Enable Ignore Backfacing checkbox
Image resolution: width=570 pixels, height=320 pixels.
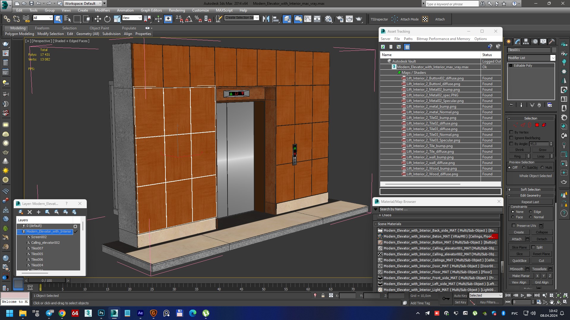(511, 138)
